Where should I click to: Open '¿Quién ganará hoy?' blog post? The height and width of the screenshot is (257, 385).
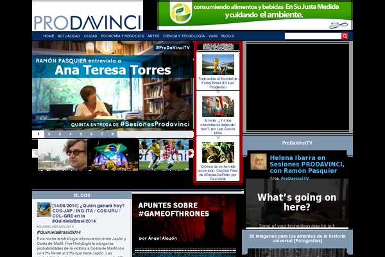(x=89, y=213)
